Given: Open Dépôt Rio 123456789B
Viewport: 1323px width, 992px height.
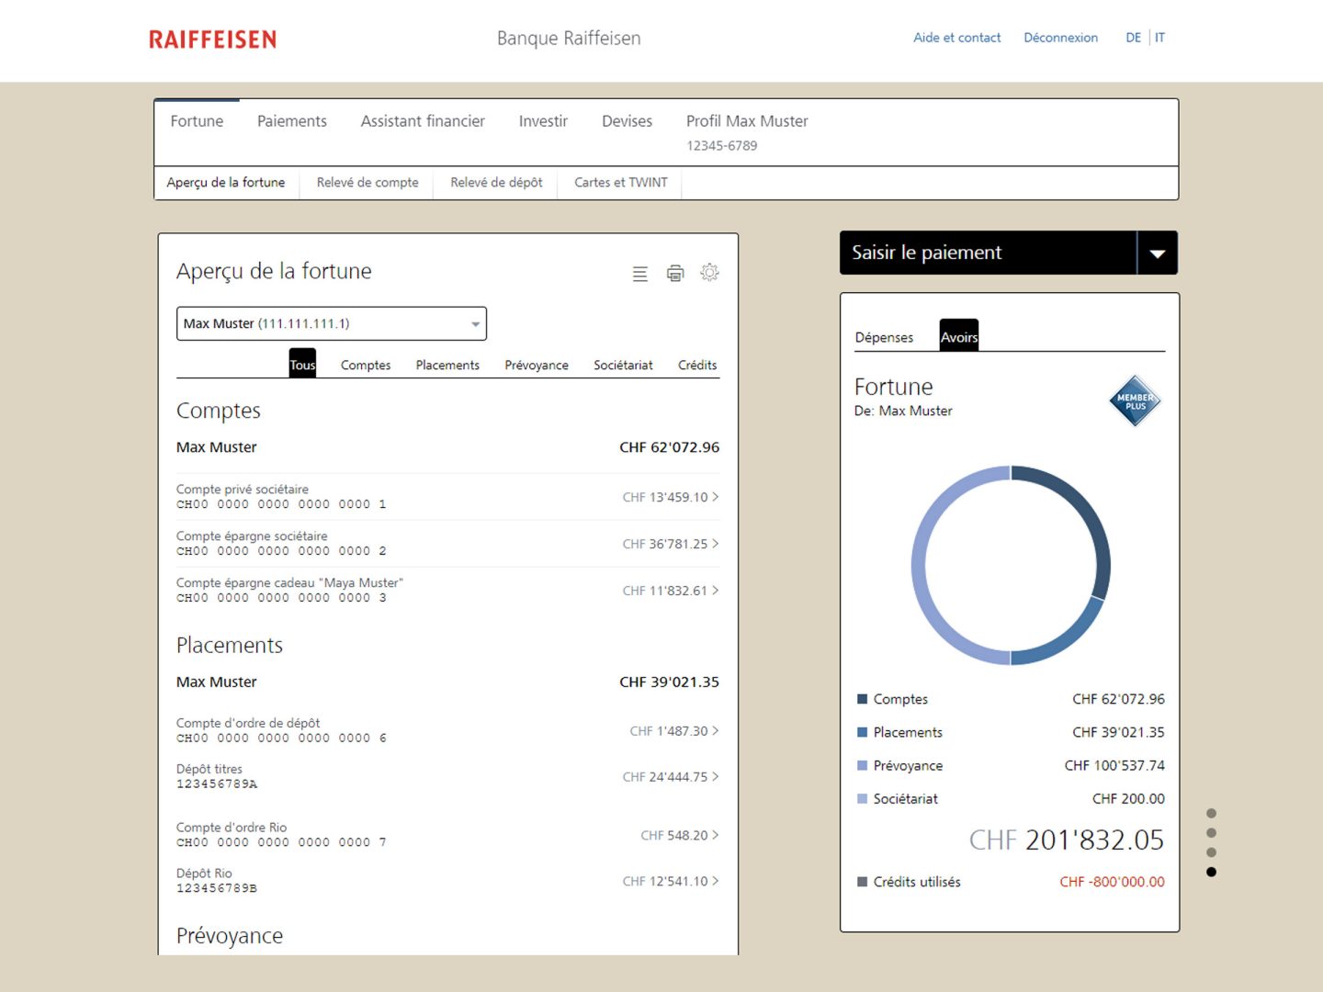Looking at the screenshot, I should [447, 881].
